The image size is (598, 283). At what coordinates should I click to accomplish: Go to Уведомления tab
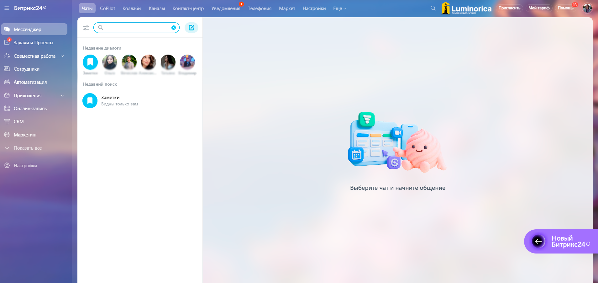226,8
